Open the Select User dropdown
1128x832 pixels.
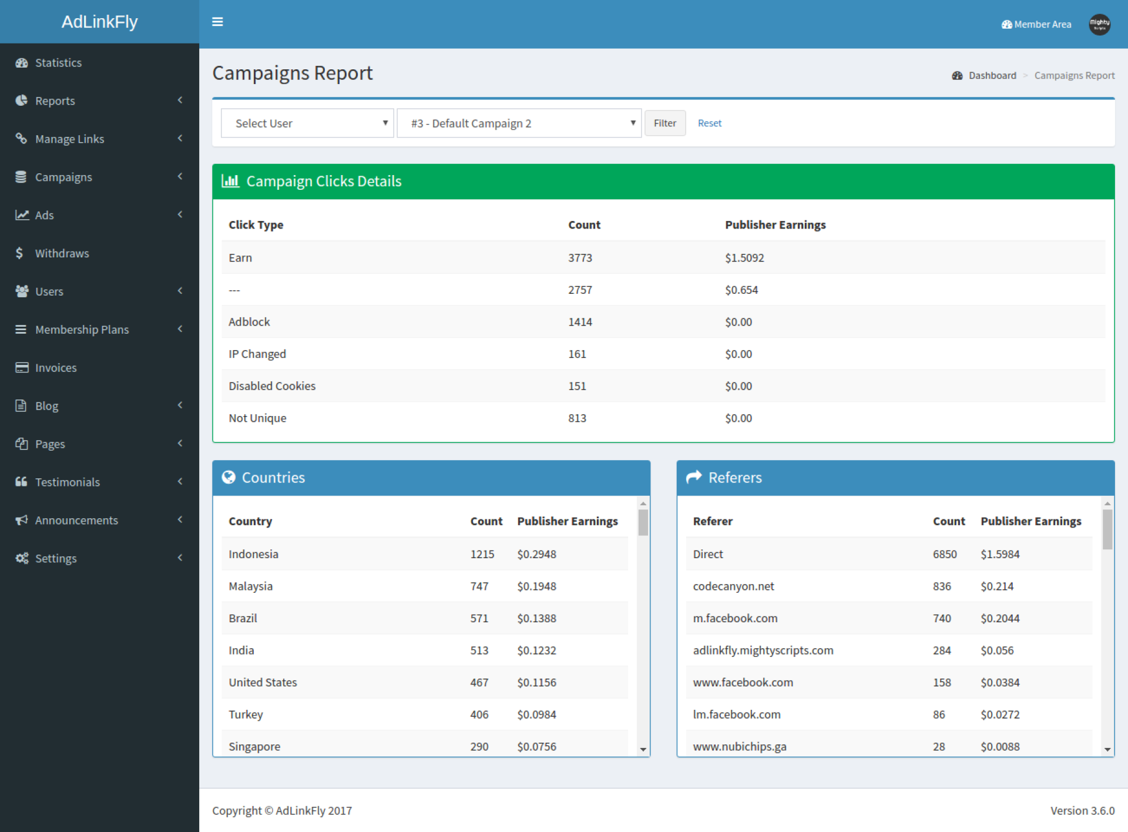coord(307,123)
